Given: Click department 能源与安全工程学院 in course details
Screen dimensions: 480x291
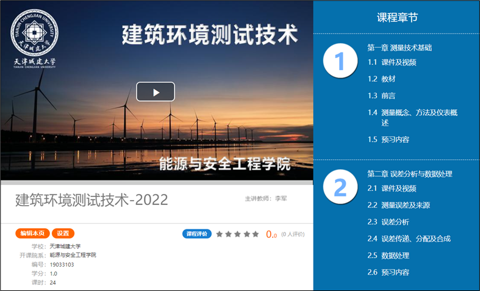Looking at the screenshot, I should click(73, 255).
